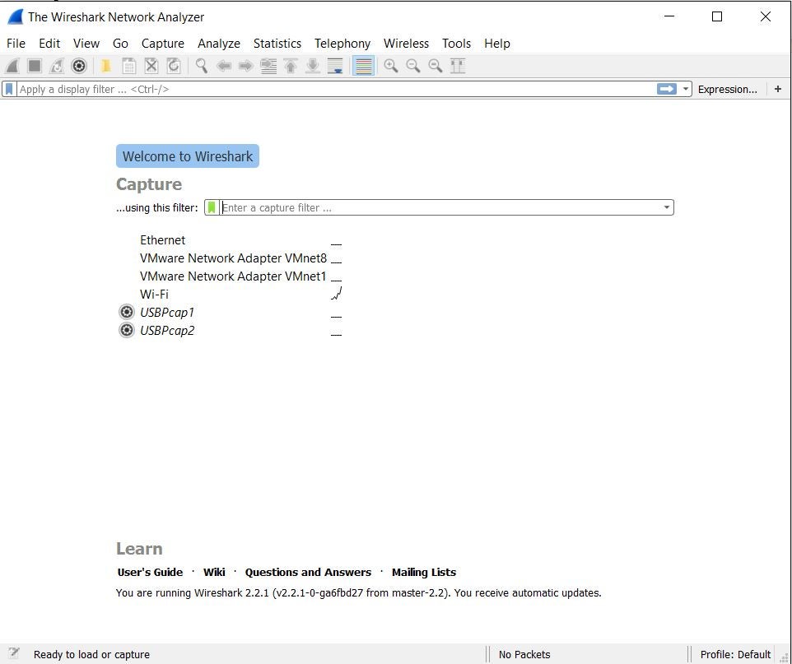792x664 pixels.
Task: Open the Edit menu
Action: coord(49,44)
